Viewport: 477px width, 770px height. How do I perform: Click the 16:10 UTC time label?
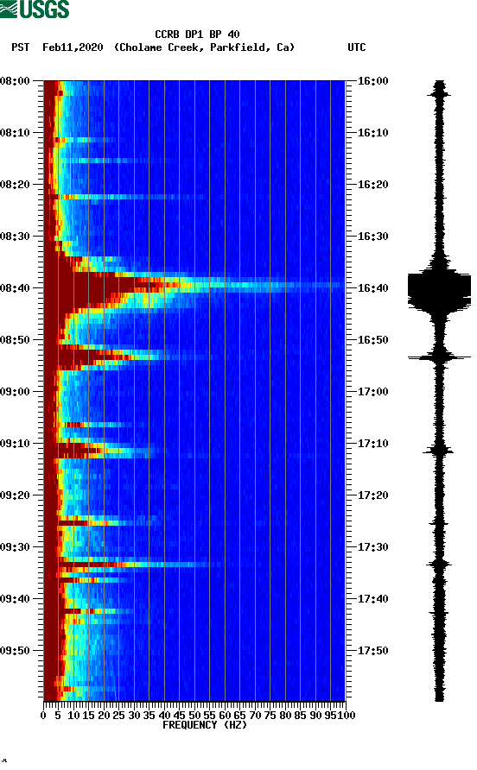372,133
